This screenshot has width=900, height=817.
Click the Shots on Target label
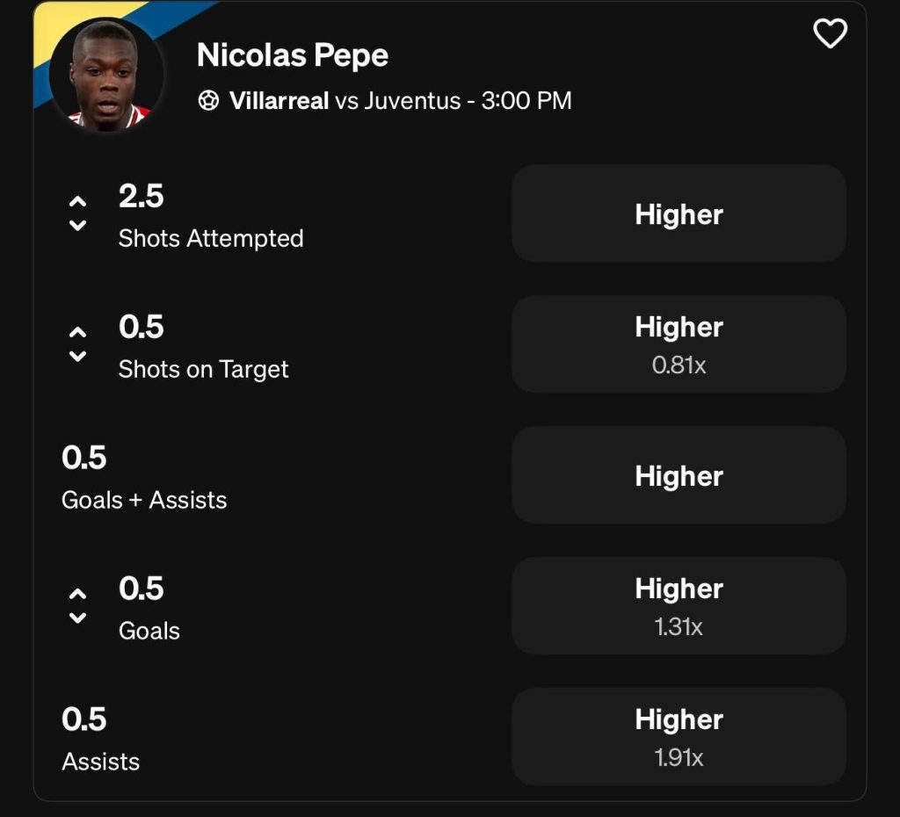tap(203, 370)
